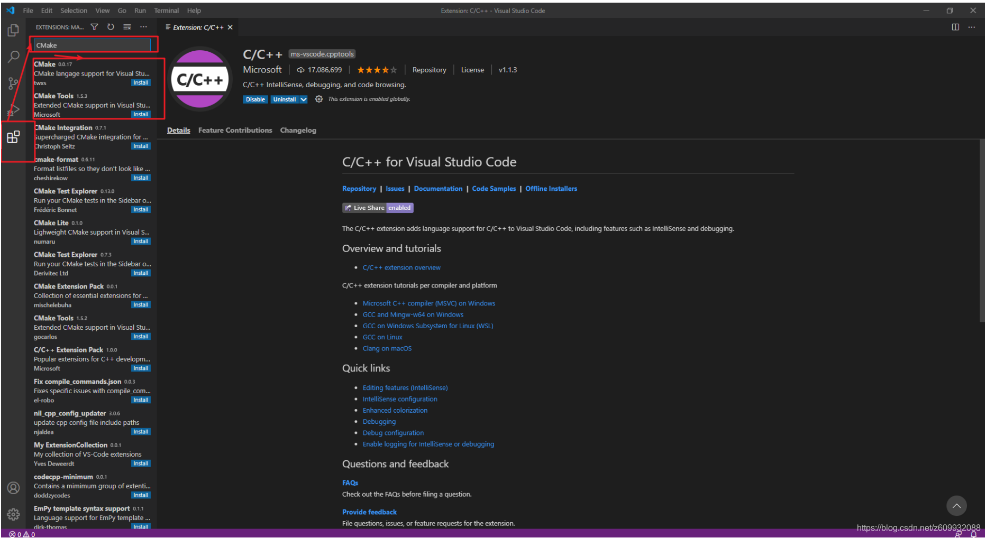Image resolution: width=986 pixels, height=538 pixels.
Task: Open the Explorer view in the activity bar
Action: (x=13, y=31)
